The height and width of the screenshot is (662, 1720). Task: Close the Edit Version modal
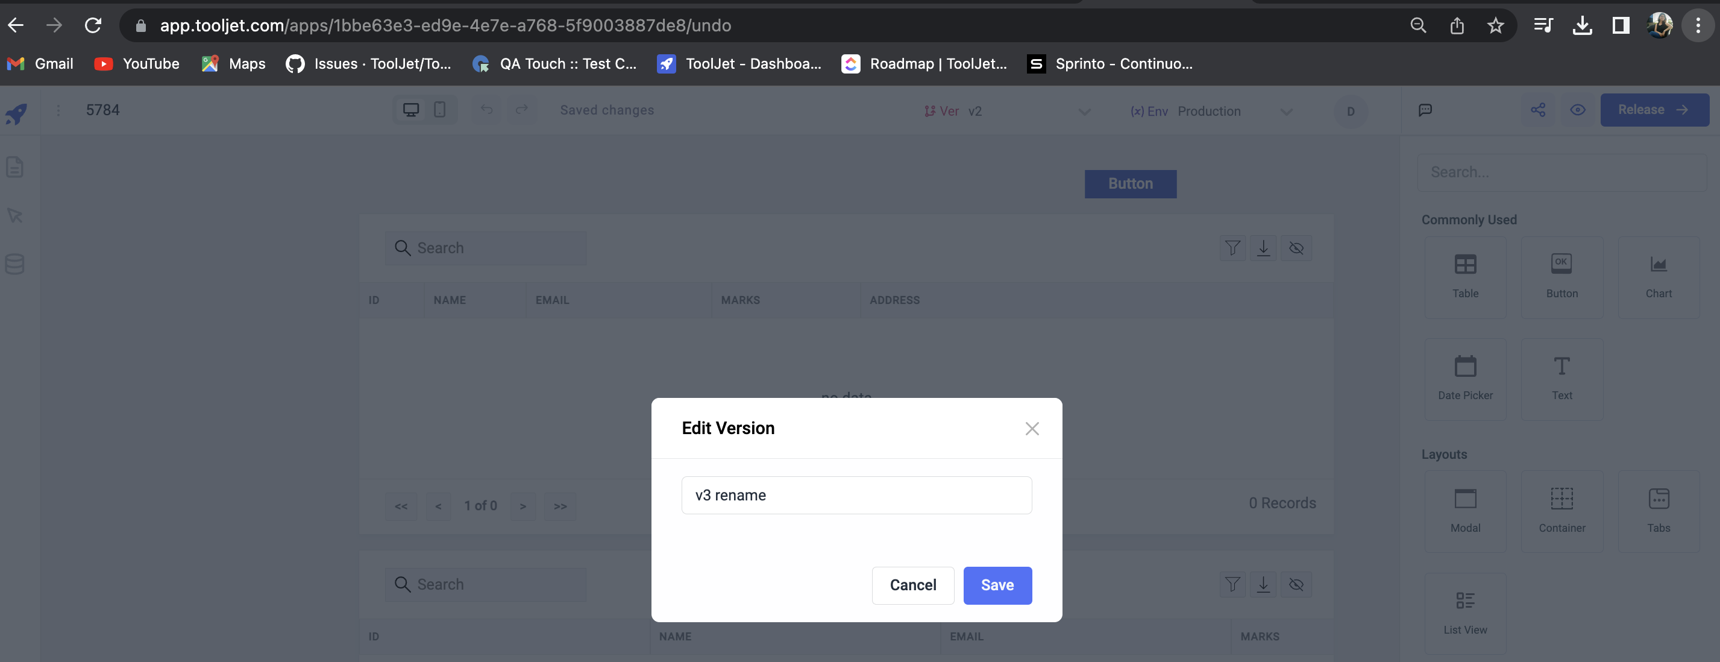(1032, 429)
